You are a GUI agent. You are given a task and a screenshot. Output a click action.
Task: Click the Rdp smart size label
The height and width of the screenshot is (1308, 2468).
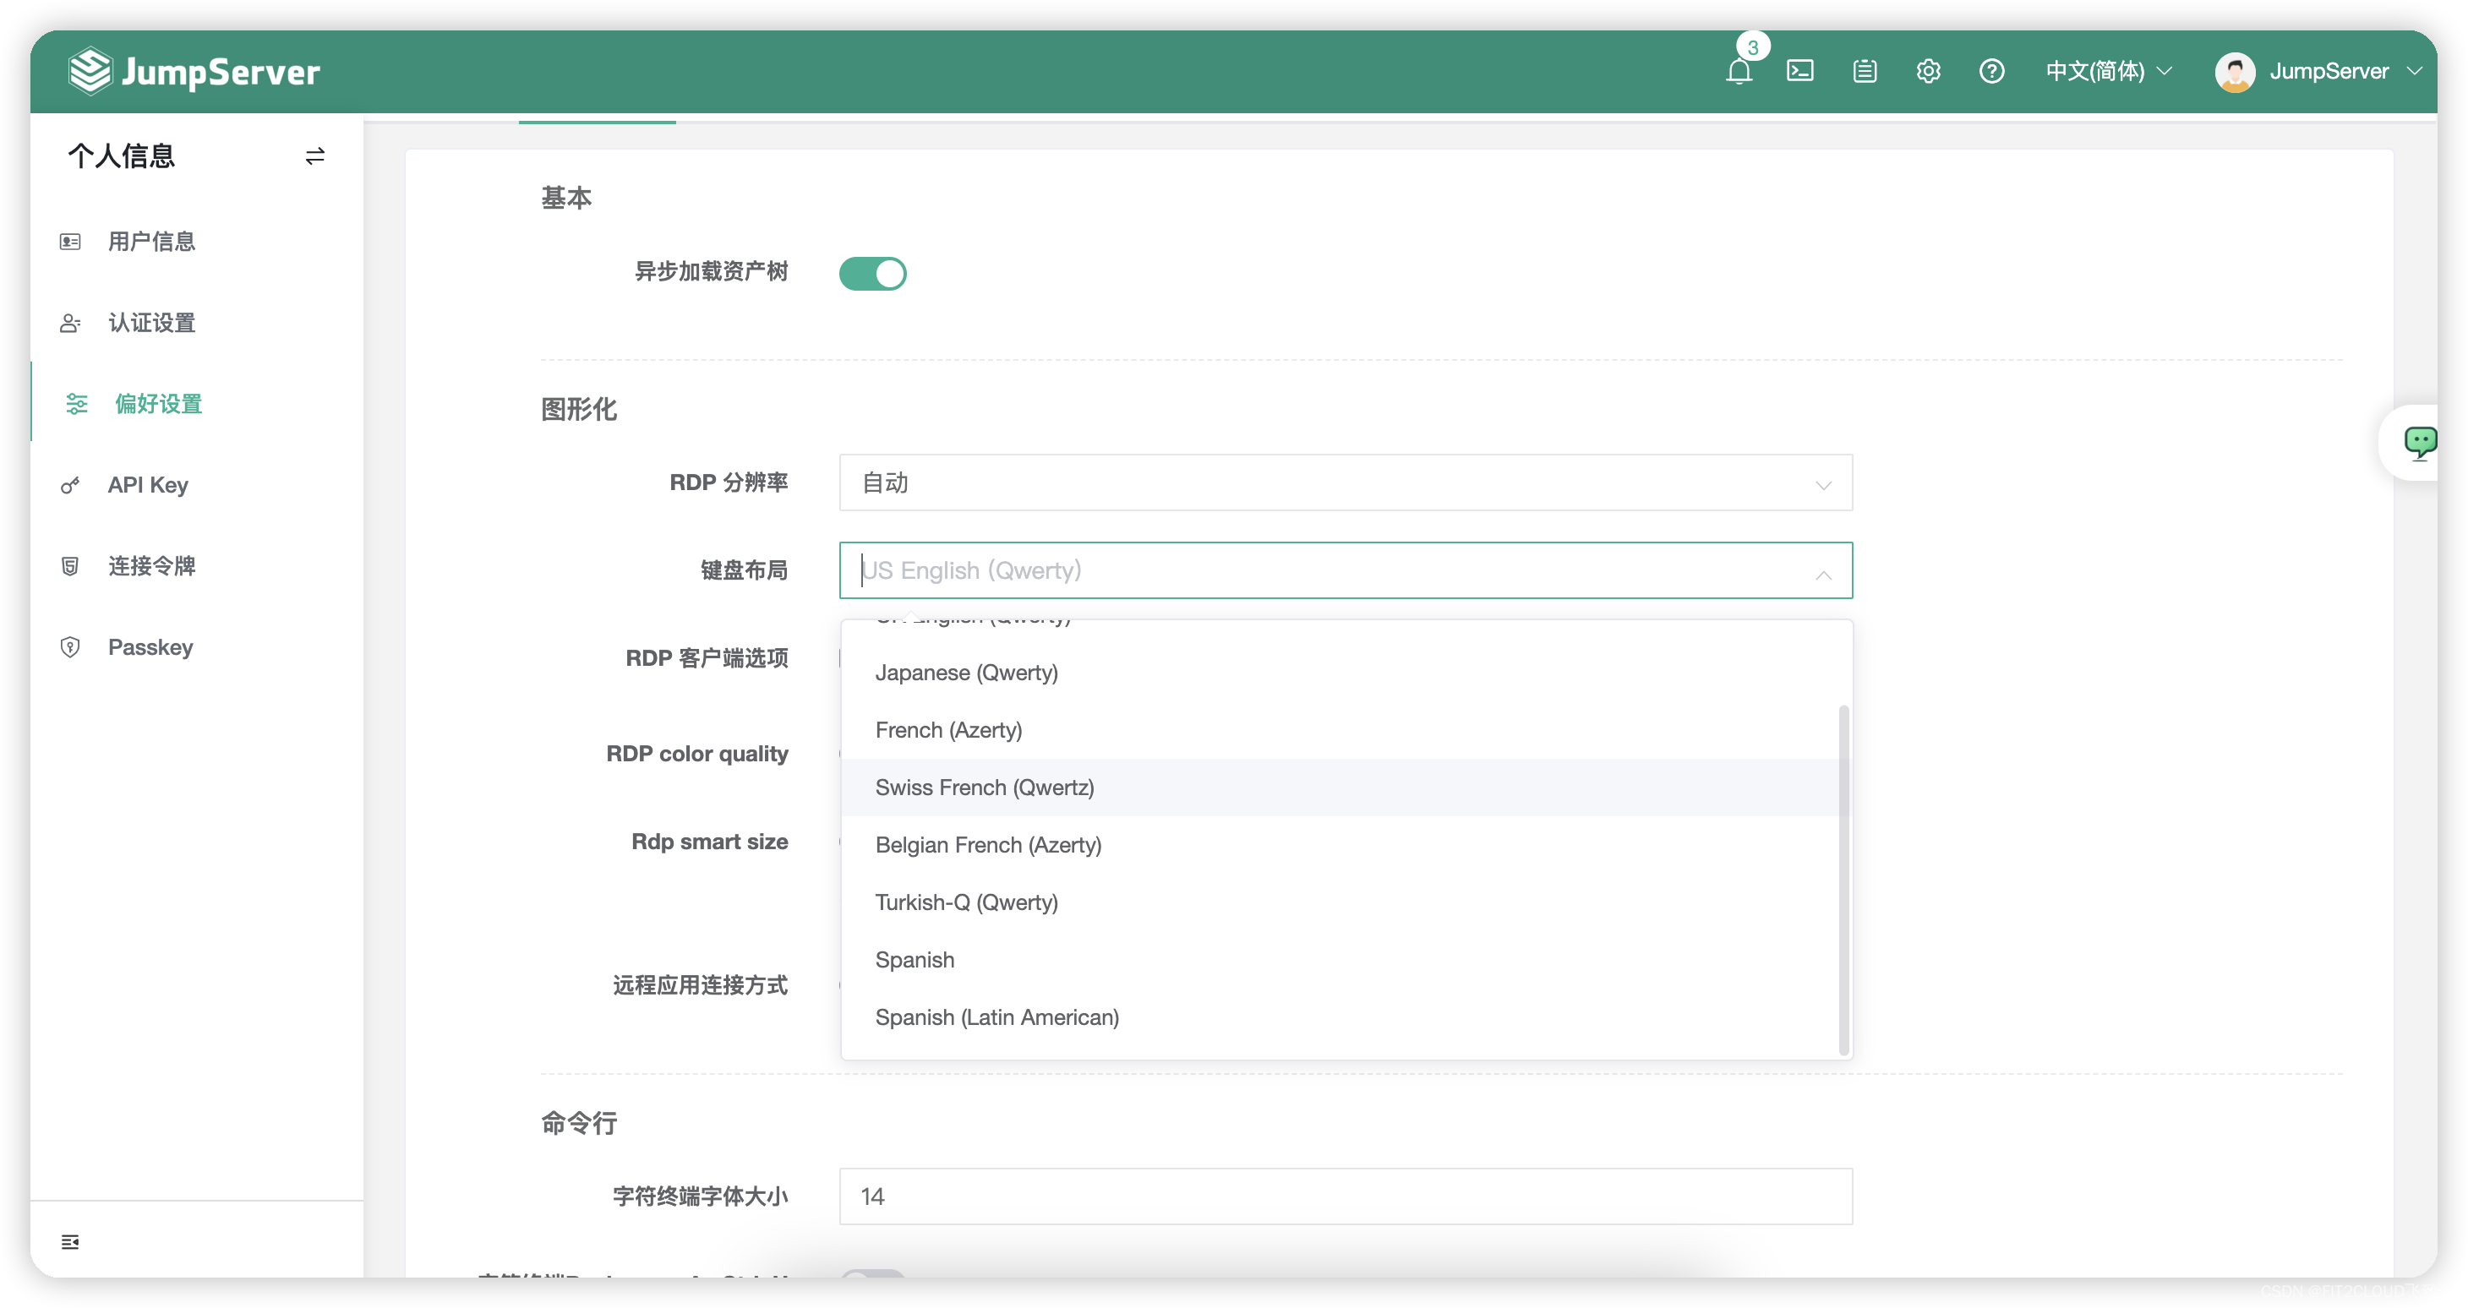[x=709, y=842]
